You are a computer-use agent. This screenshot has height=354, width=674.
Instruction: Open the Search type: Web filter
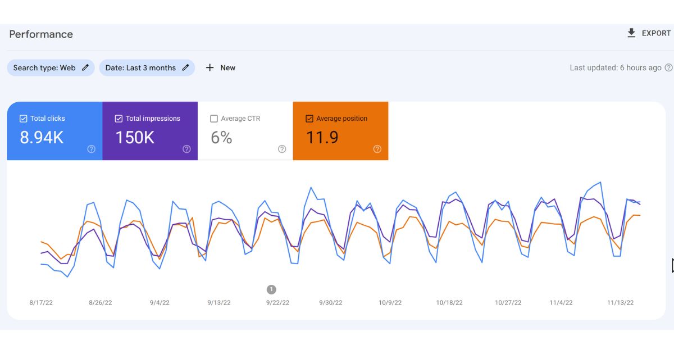pos(44,67)
